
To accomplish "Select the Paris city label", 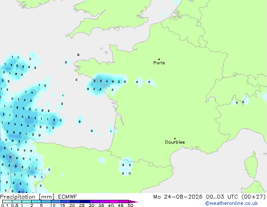I will tap(159, 63).
